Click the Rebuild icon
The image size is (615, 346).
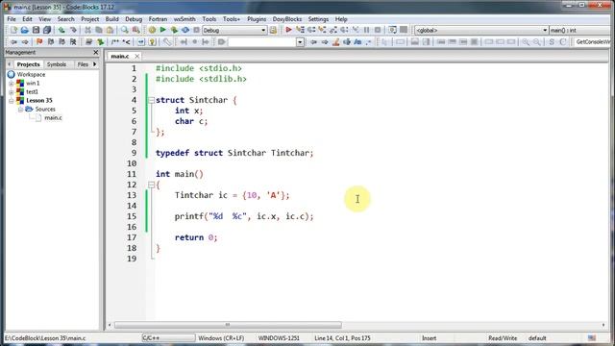click(185, 30)
